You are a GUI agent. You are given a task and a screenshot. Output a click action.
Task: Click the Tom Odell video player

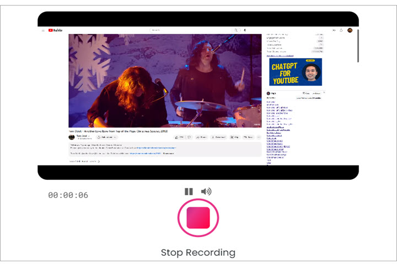click(165, 81)
